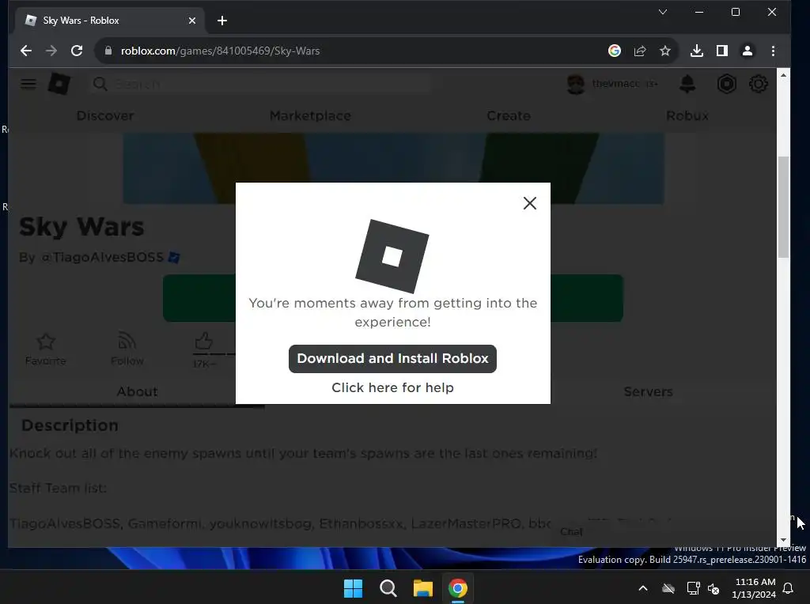Go back to the previous page
The width and height of the screenshot is (810, 604).
[26, 51]
